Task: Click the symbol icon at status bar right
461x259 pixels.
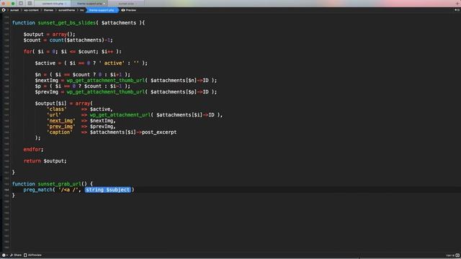Action: coord(457,255)
